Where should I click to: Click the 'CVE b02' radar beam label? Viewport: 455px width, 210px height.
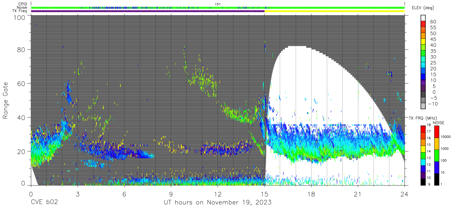point(44,203)
